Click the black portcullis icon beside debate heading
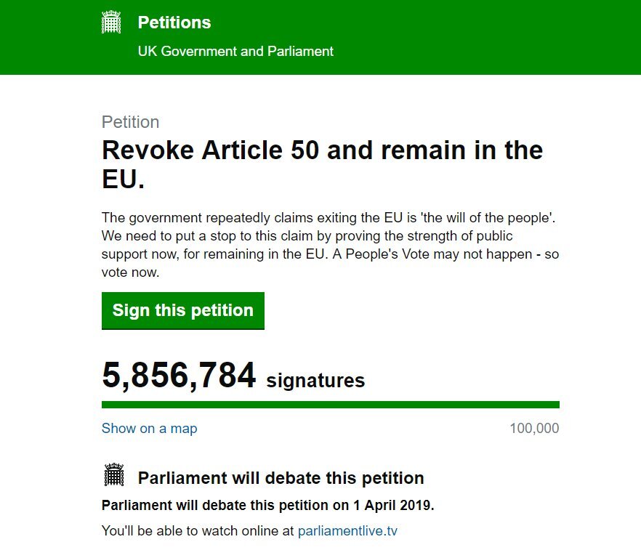 coord(114,474)
